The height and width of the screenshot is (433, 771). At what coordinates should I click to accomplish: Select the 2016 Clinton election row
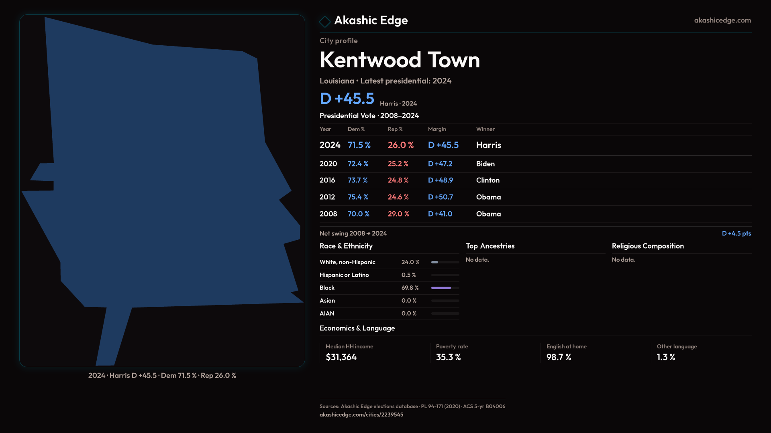409,180
